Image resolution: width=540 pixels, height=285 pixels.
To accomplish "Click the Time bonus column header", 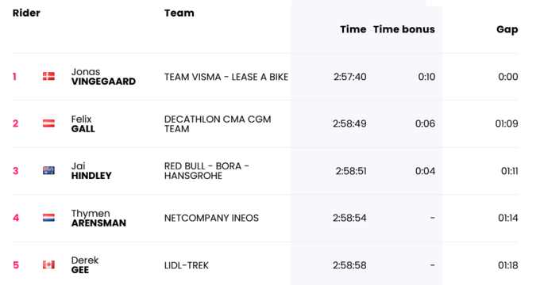I will (404, 29).
